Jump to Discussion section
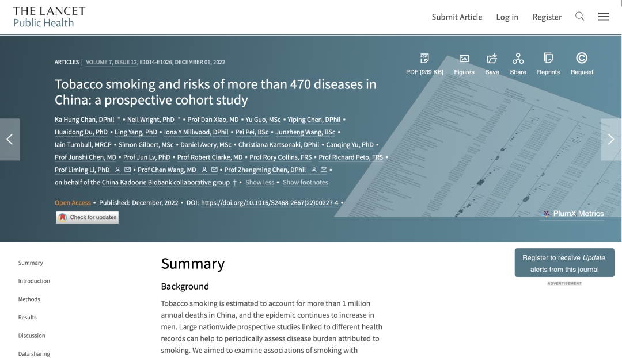 [32, 336]
